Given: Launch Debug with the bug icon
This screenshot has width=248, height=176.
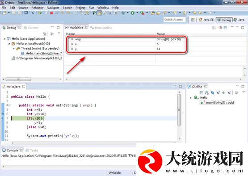Looking at the screenshot, I should point(123,13).
